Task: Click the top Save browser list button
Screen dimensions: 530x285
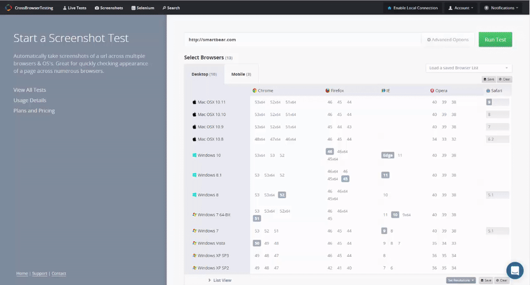Action: click(x=489, y=79)
